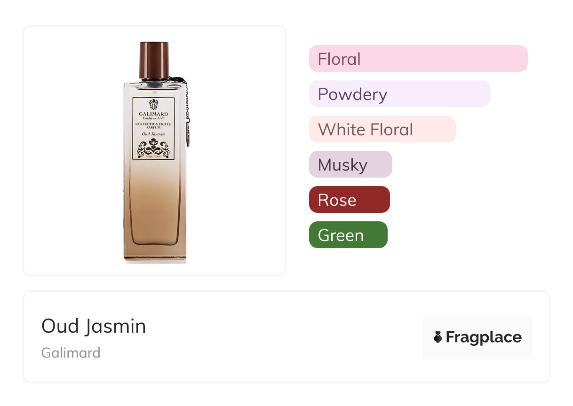Choose the White Floral accord bar
Viewport: 573px width, 406px height.
382,129
